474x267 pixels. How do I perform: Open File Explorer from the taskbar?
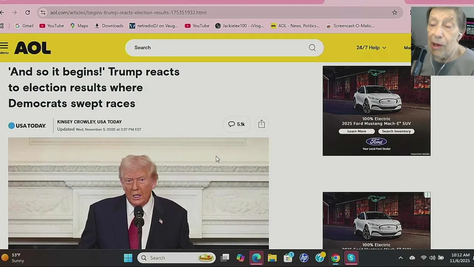click(x=272, y=258)
